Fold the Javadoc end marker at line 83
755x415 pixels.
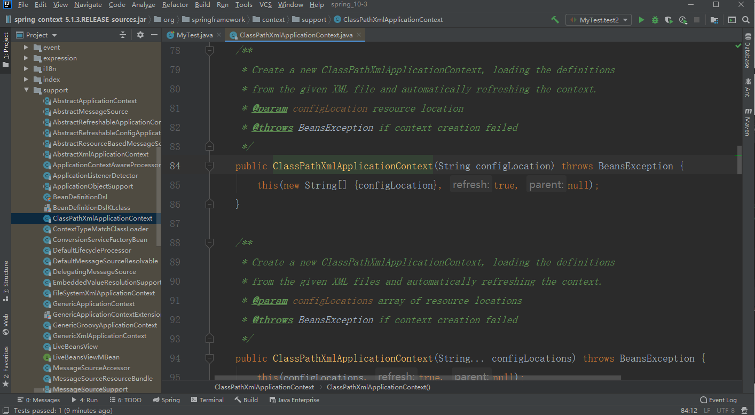tap(209, 146)
